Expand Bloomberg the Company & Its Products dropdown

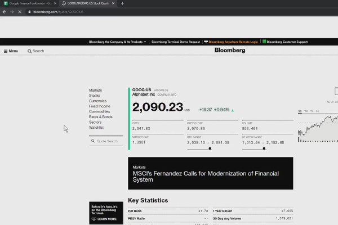coord(118,42)
